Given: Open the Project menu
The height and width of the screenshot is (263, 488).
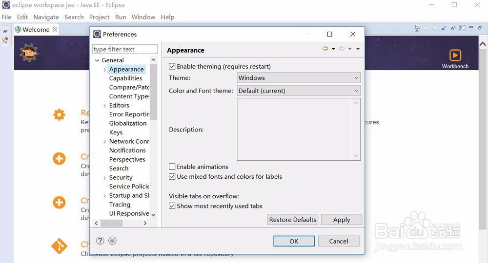Looking at the screenshot, I should pyautogui.click(x=99, y=17).
